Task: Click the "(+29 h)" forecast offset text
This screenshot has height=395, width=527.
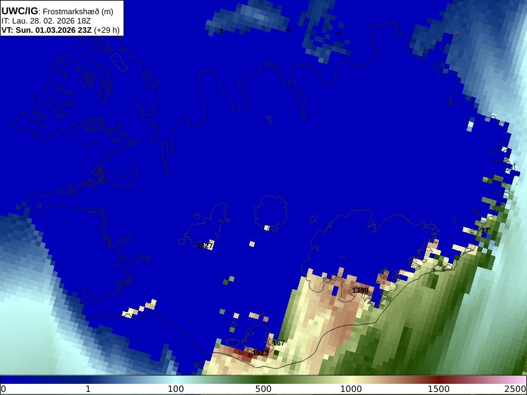Action: point(107,30)
